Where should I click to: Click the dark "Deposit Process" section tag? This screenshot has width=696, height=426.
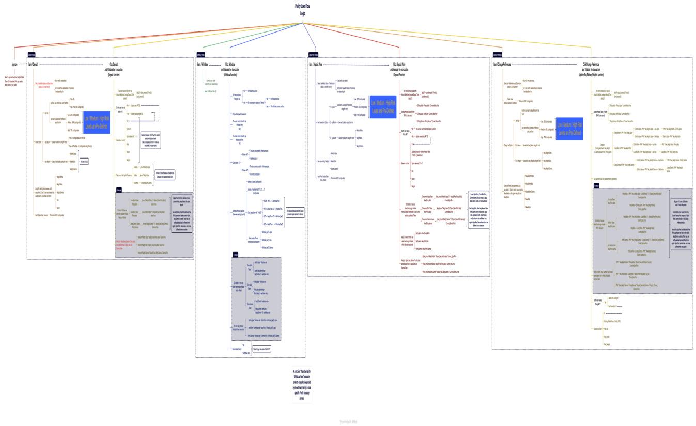click(x=32, y=55)
